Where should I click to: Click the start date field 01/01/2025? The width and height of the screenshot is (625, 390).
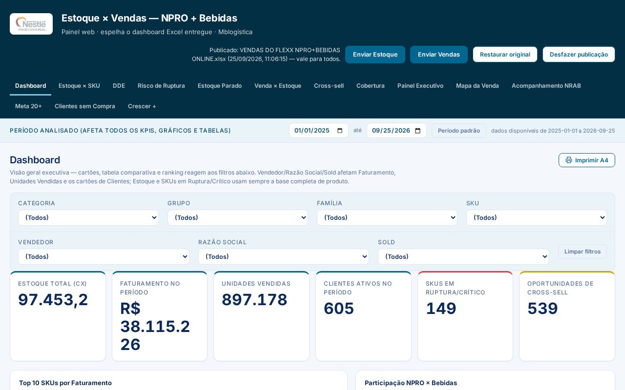[x=319, y=131]
